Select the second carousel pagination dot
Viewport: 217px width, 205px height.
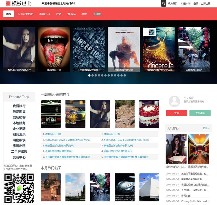click(x=93, y=75)
